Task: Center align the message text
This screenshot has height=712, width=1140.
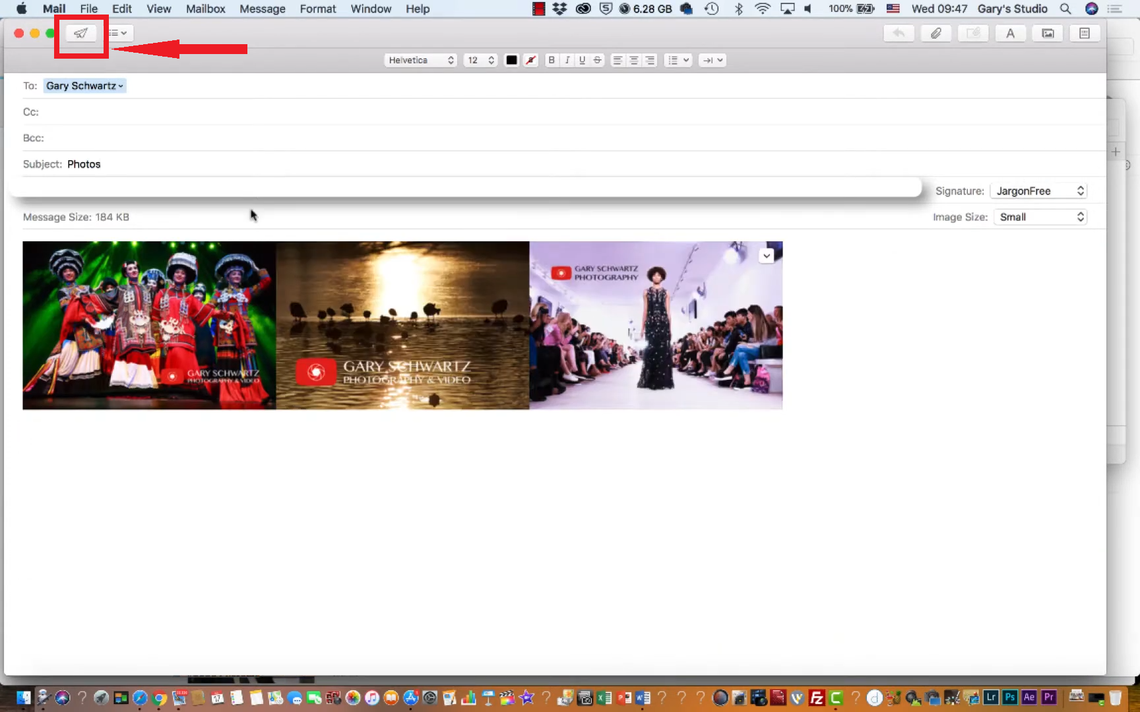Action: [x=633, y=60]
